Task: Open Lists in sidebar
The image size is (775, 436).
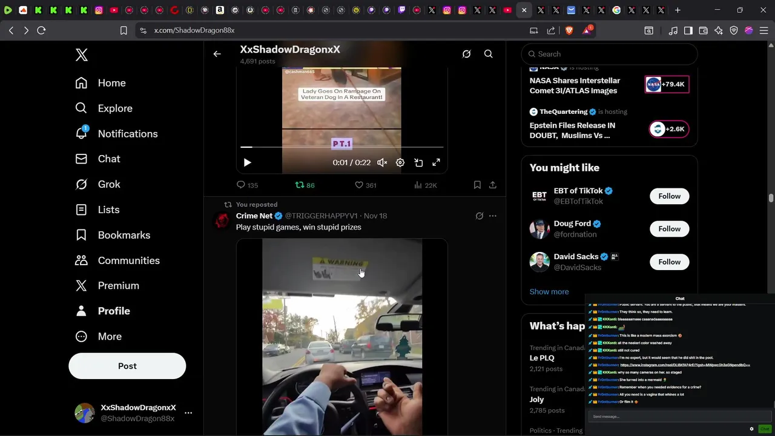Action: (x=97, y=210)
